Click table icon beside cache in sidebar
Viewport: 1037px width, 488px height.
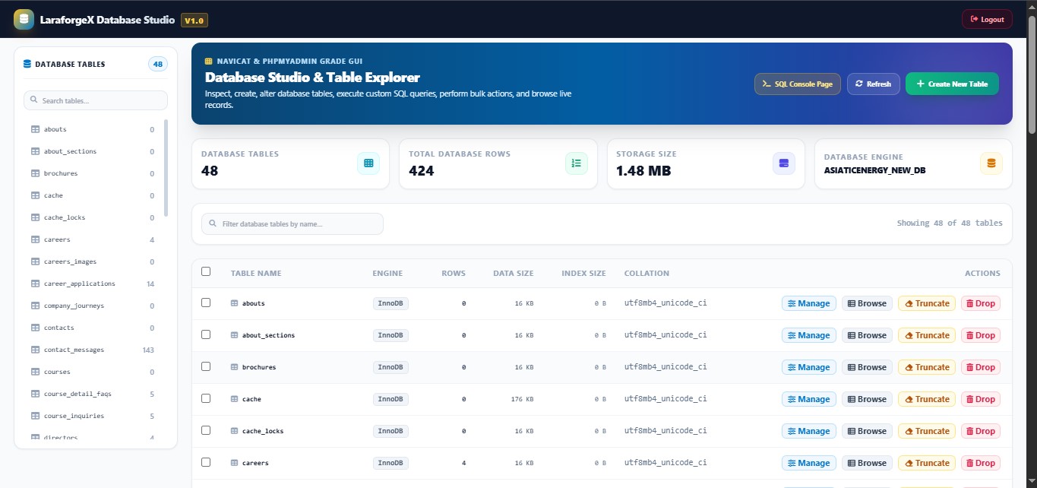click(x=35, y=195)
